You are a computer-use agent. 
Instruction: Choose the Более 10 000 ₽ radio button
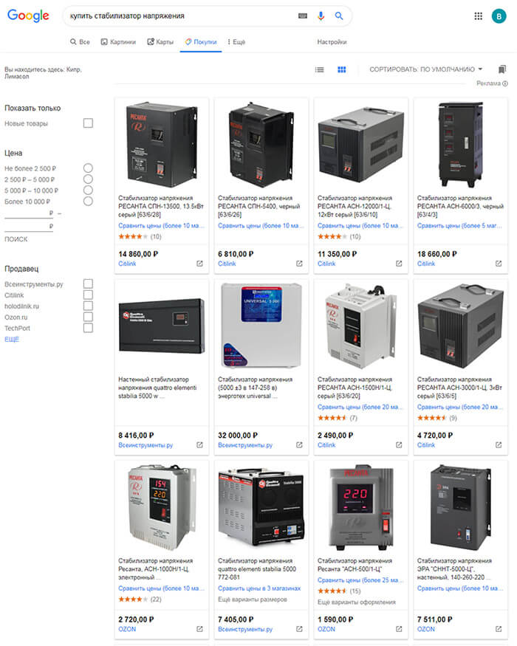point(88,202)
